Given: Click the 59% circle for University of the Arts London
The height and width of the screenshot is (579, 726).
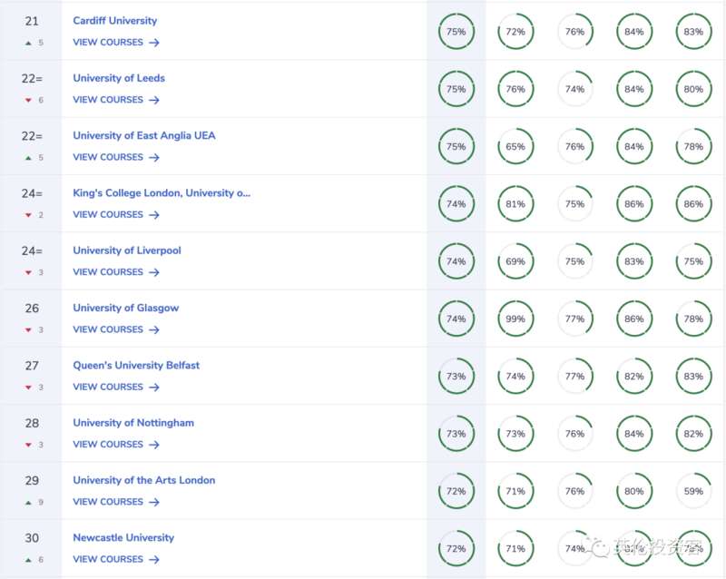Looking at the screenshot, I should 693,491.
